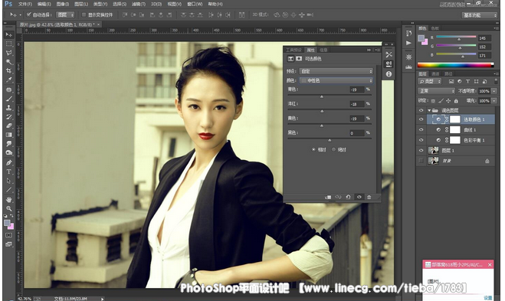Hide the 调色图层 group with its eye icon
Screen dimensions: 505x301
click(421, 110)
